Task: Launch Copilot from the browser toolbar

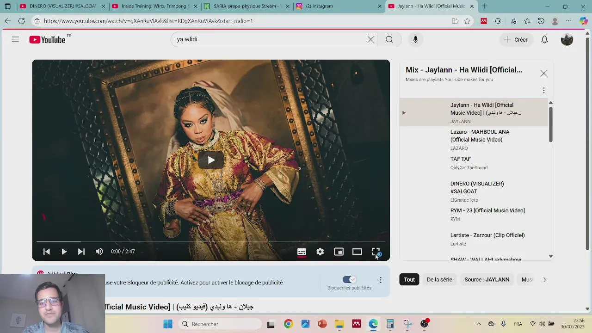Action: [x=583, y=21]
